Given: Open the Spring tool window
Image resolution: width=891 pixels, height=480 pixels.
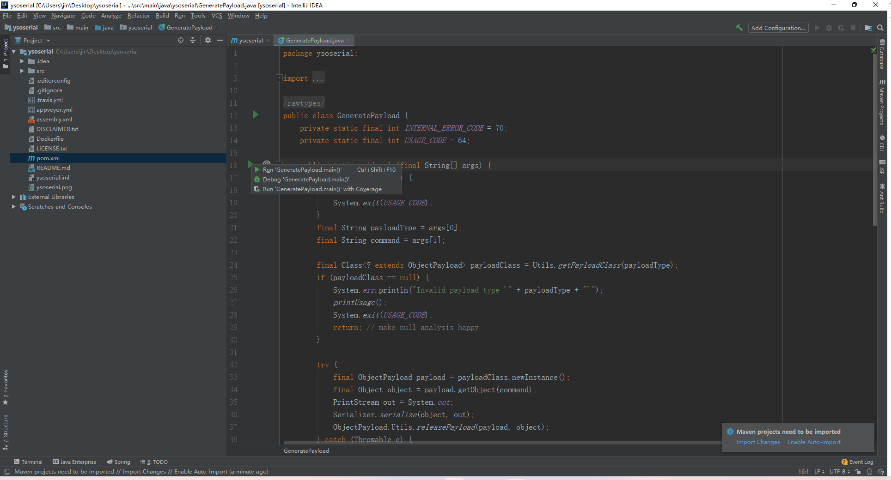Looking at the screenshot, I should click(x=118, y=462).
